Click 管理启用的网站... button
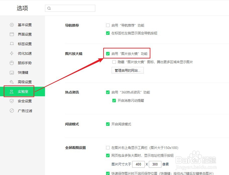The image size is (229, 175). click(x=127, y=70)
